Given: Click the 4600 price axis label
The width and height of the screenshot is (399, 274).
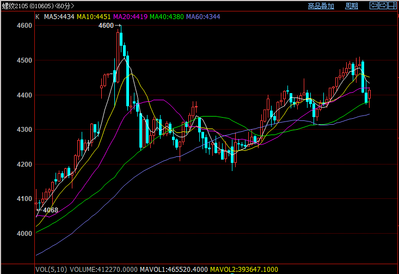Looking at the screenshot, I should [x=24, y=26].
